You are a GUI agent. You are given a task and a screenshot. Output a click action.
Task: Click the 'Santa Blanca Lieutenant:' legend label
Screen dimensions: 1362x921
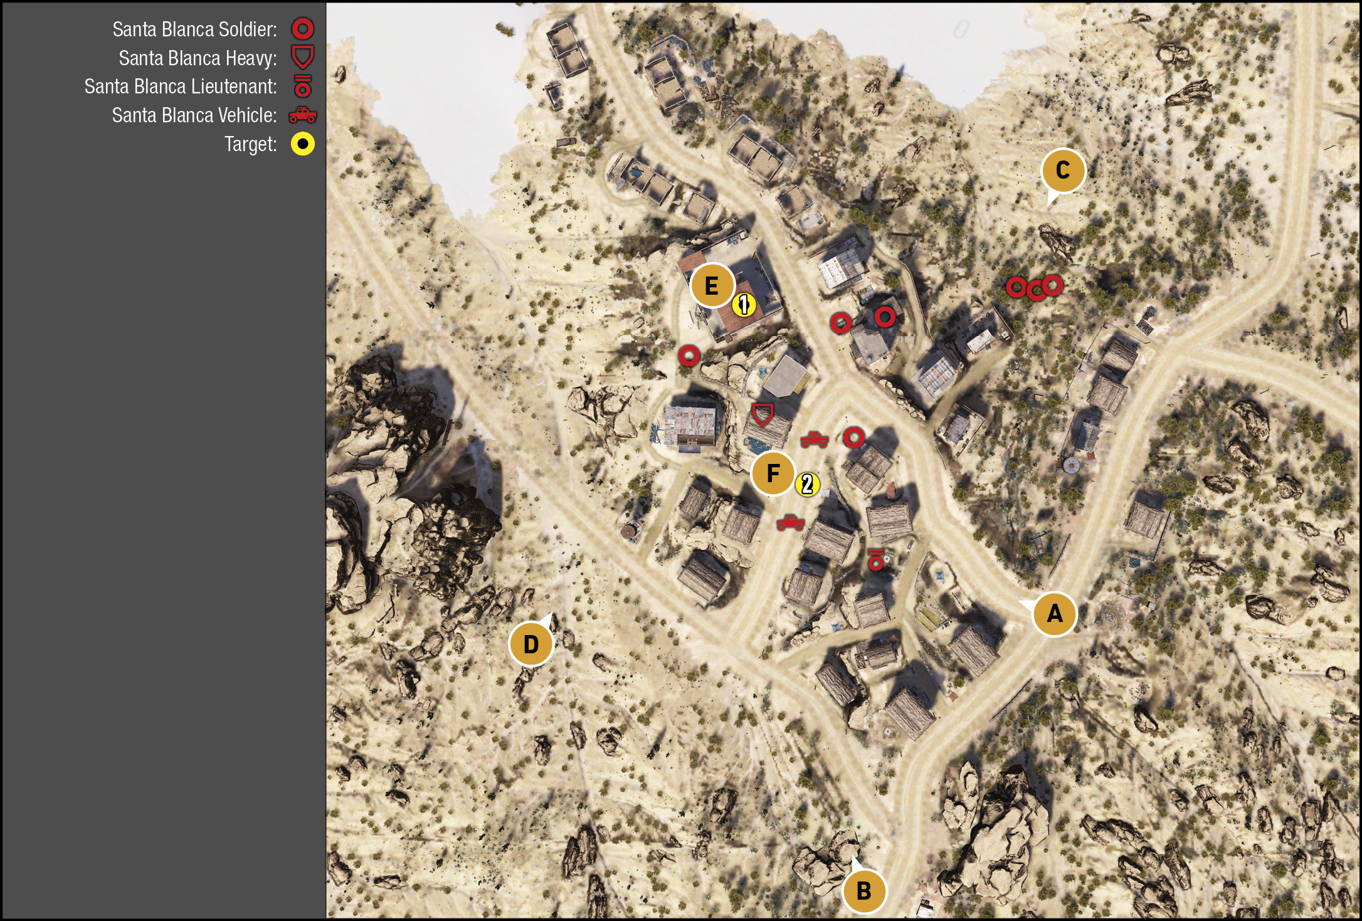click(181, 87)
